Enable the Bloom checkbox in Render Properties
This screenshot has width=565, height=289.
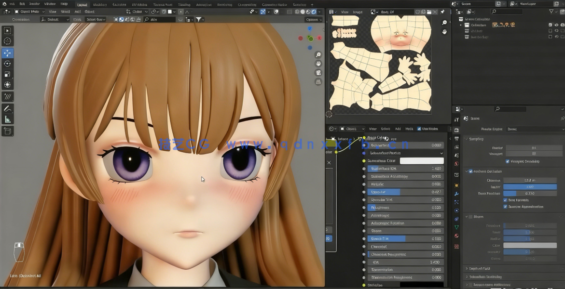tap(470, 217)
